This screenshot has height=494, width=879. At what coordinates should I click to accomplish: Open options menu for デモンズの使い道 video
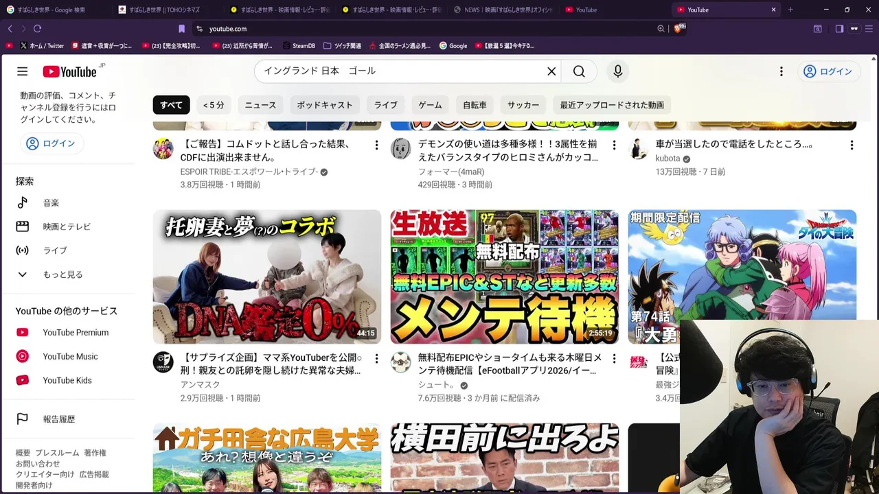coord(614,145)
